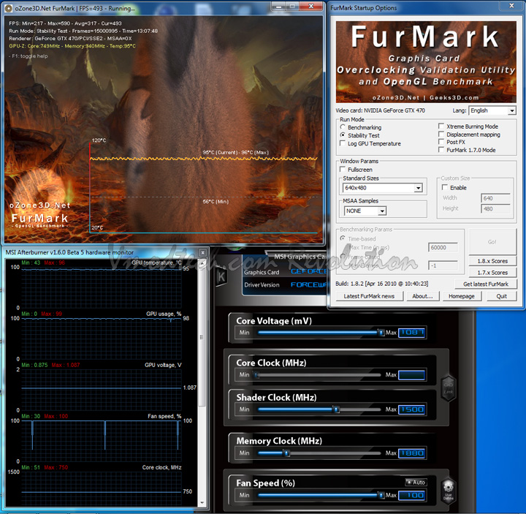Click Core Clock empty value field
The image size is (526, 514).
tap(412, 374)
